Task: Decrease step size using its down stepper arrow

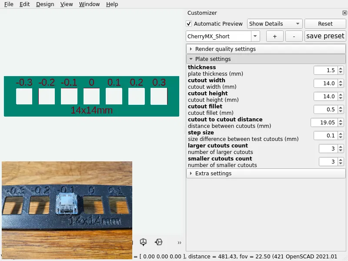Action: click(340, 137)
